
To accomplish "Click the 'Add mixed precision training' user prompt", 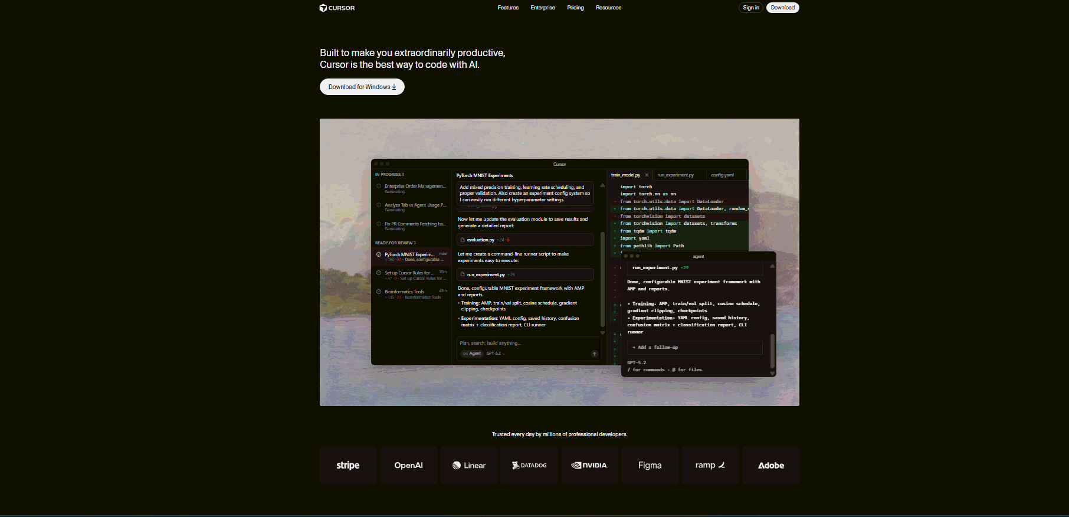I will point(525,194).
